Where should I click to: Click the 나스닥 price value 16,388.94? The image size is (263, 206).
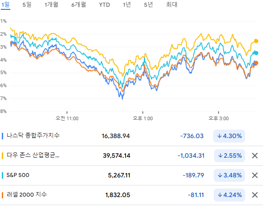pyautogui.click(x=116, y=136)
